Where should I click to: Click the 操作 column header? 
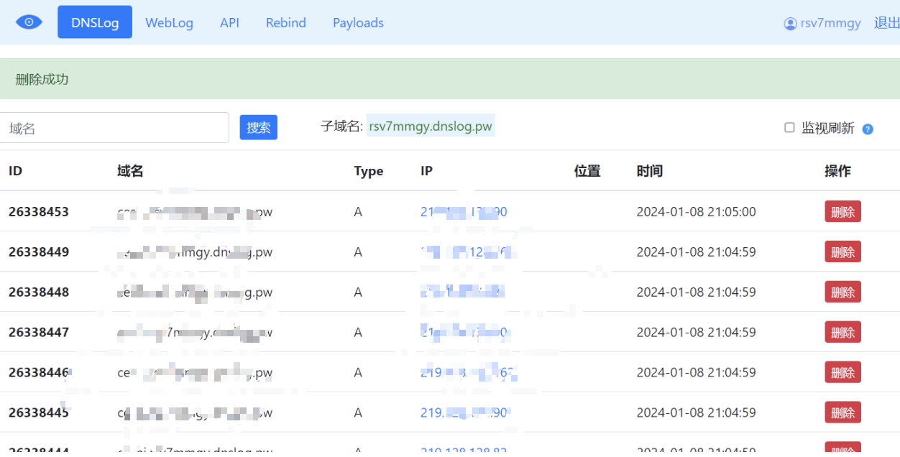pos(837,171)
